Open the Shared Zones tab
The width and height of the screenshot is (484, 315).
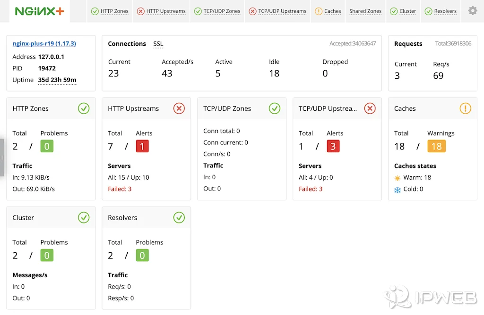point(365,11)
